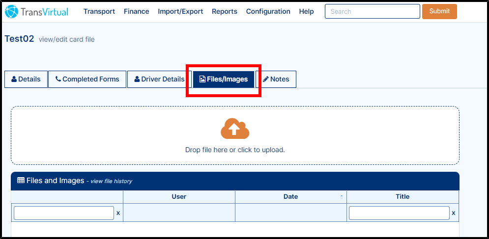Screen dimensions: 489x239
Task: Click the TransVirtual globe logo
Action: [11, 11]
